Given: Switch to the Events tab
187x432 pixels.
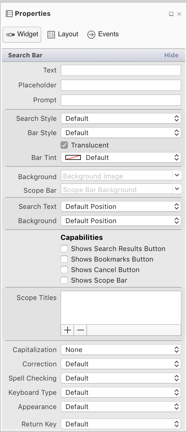Looking at the screenshot, I should coord(109,34).
